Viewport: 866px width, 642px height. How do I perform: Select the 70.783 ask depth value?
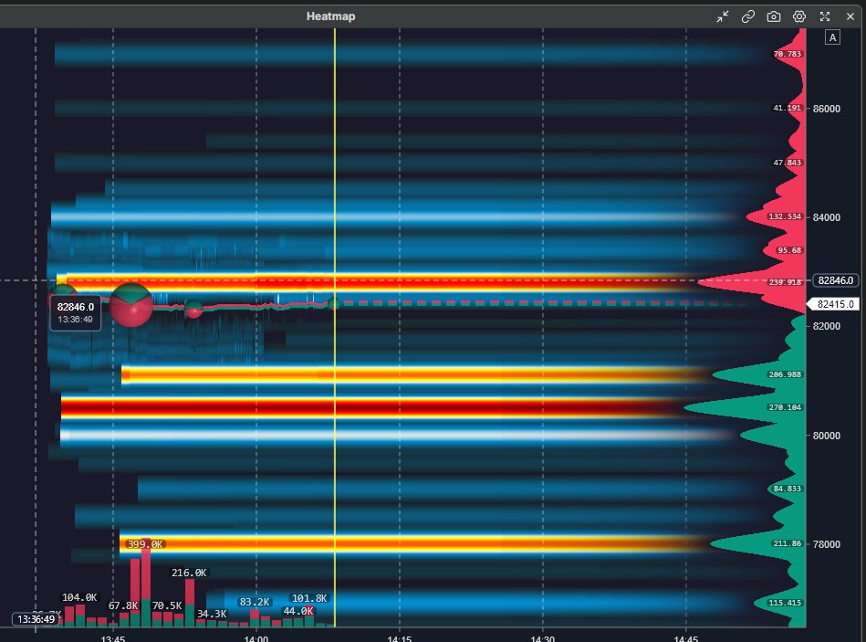click(x=787, y=54)
